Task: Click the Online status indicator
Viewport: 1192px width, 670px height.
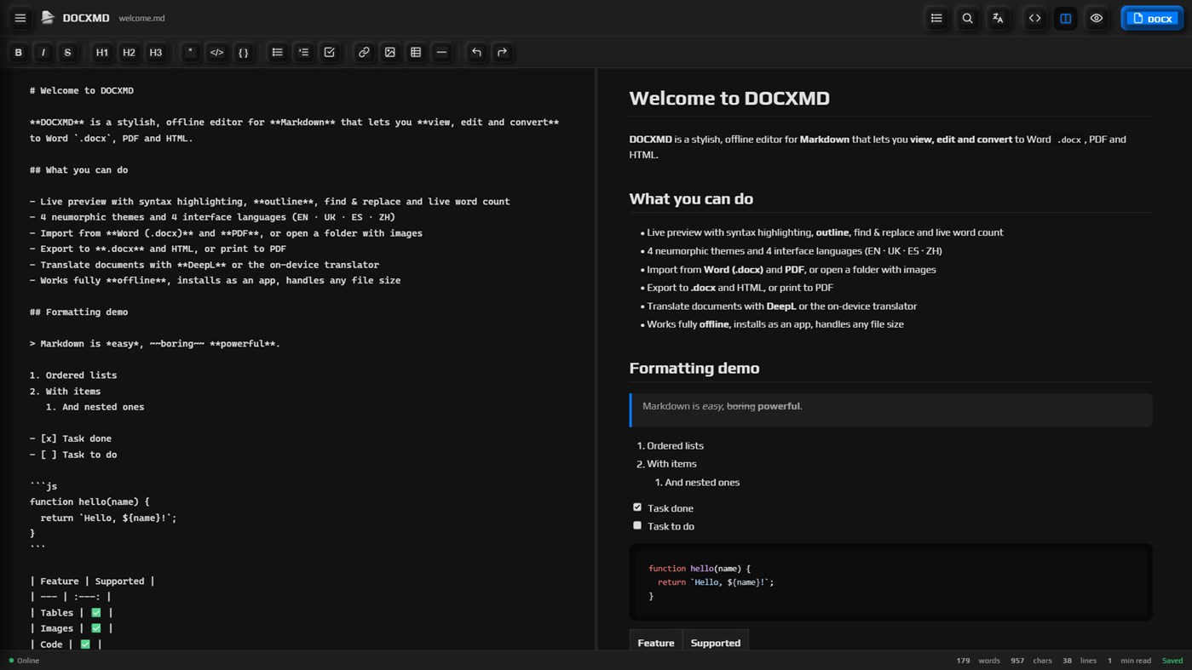Action: tap(24, 661)
